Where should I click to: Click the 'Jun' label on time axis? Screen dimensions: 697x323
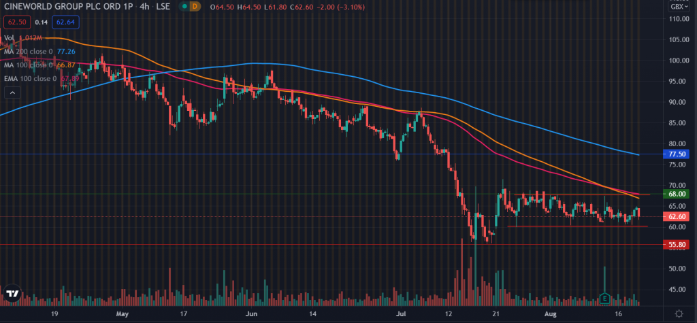click(x=250, y=313)
